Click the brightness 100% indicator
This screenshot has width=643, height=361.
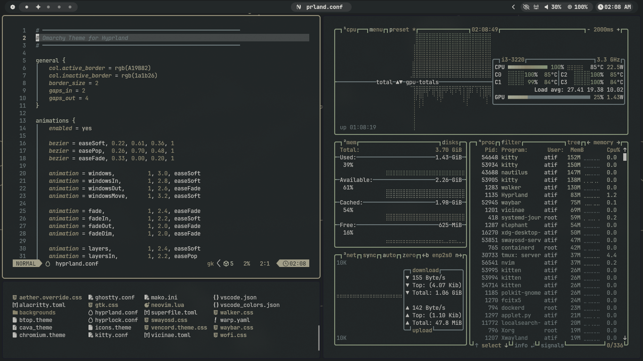pyautogui.click(x=578, y=7)
